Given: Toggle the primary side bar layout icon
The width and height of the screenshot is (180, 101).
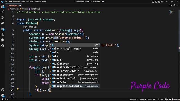Looking at the screenshot, I should click(x=153, y=2).
